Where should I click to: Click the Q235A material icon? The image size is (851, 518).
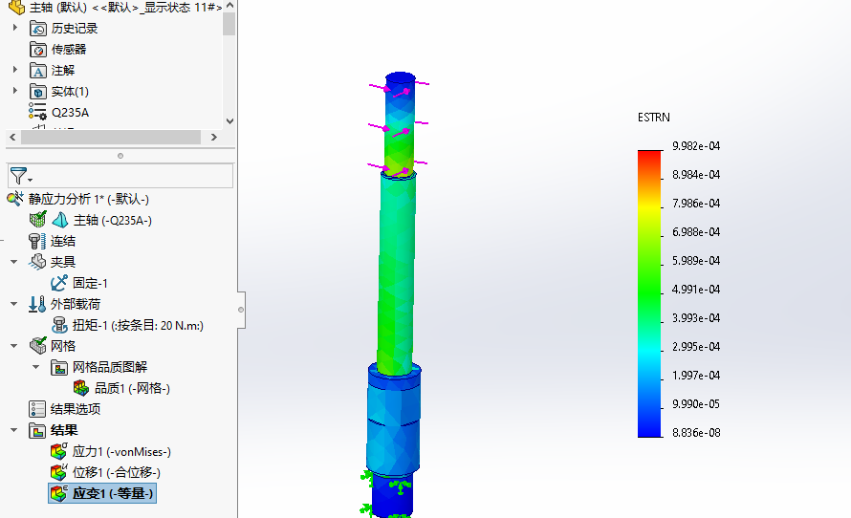(x=37, y=112)
